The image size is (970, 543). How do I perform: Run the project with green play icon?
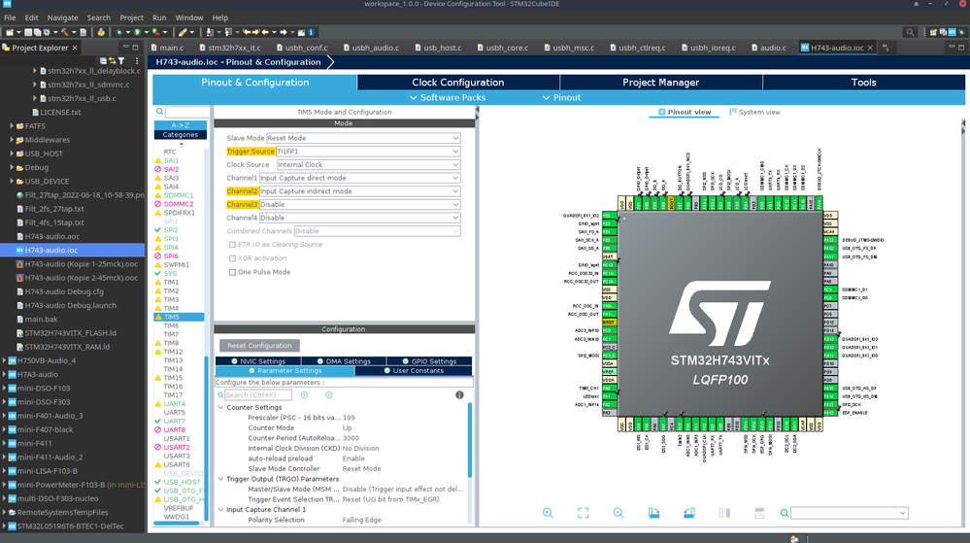click(x=137, y=32)
